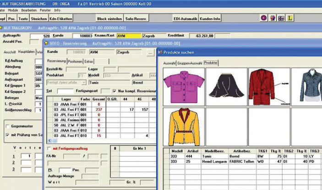Switch to the Hauptdaten tab

(x=26, y=52)
